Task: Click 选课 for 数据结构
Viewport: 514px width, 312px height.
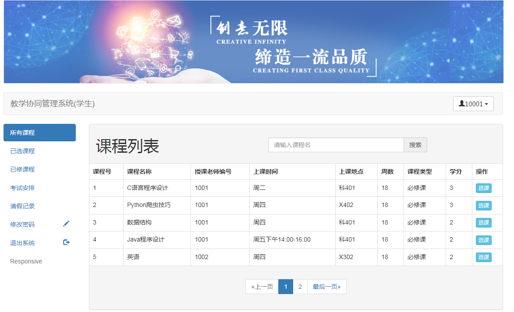Action: [x=483, y=223]
